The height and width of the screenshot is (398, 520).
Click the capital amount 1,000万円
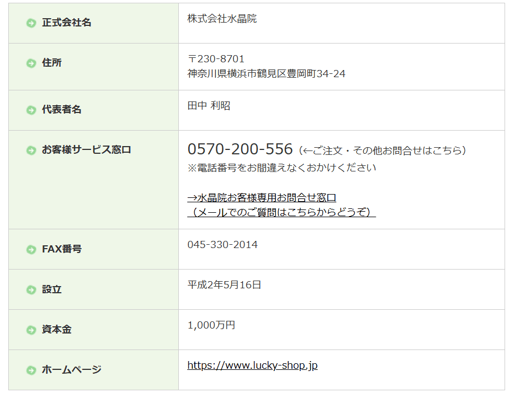click(211, 325)
